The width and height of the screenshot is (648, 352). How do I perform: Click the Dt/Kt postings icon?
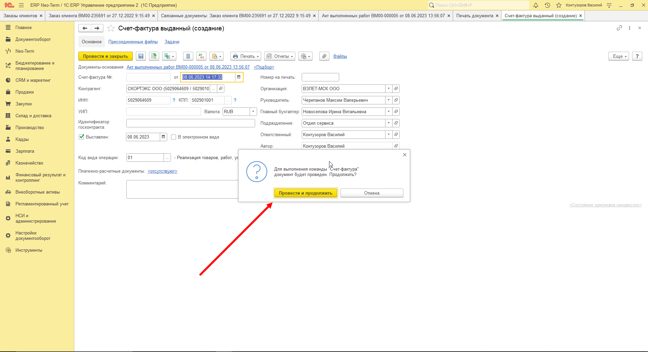[x=201, y=56]
